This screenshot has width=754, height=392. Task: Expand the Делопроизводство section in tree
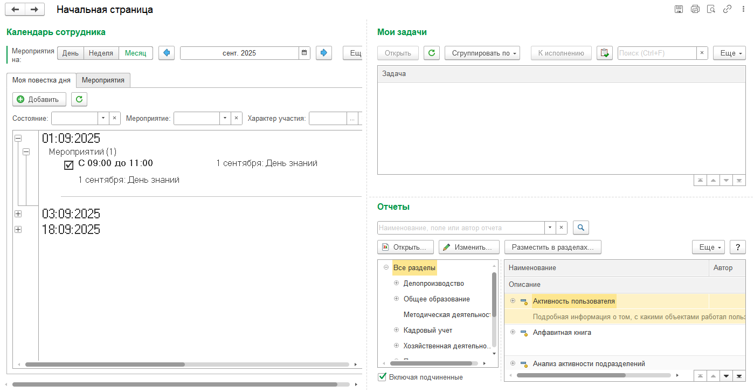tap(396, 283)
